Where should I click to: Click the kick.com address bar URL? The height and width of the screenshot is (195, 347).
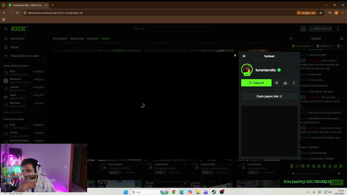(x=56, y=13)
